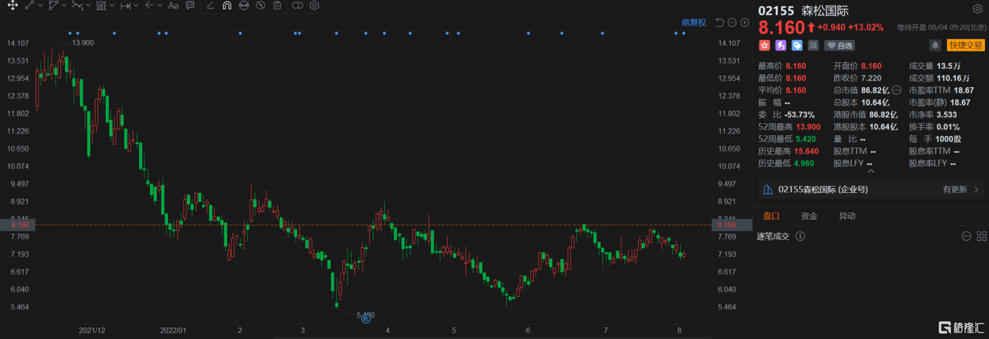The height and width of the screenshot is (339, 989).
Task: Click the 2022/01 date axis label
Action: pyautogui.click(x=173, y=330)
